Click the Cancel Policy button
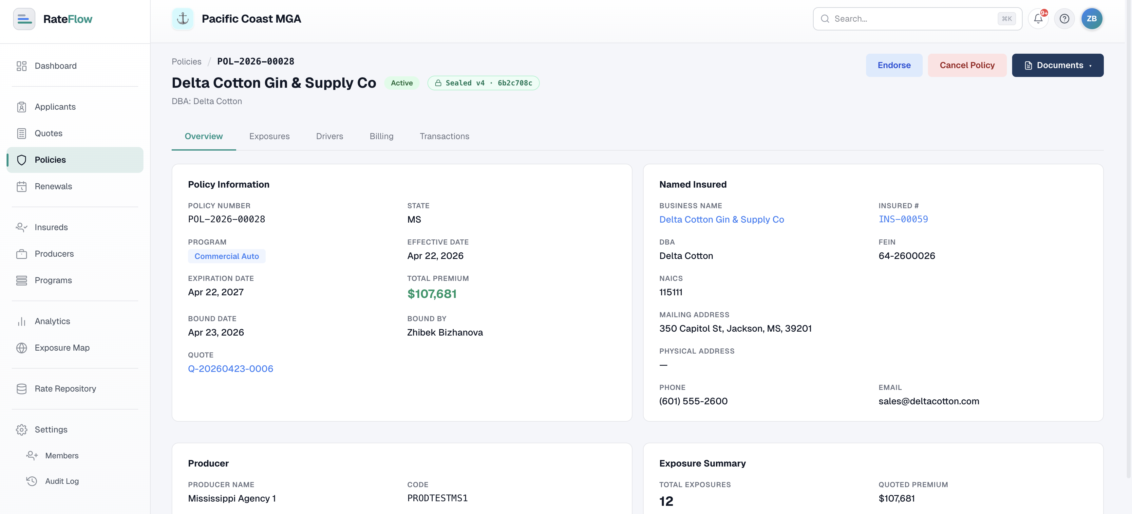The image size is (1132, 514). click(x=967, y=65)
